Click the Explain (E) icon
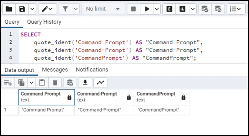This screenshot has width=249, height=136. pyautogui.click(x=169, y=9)
